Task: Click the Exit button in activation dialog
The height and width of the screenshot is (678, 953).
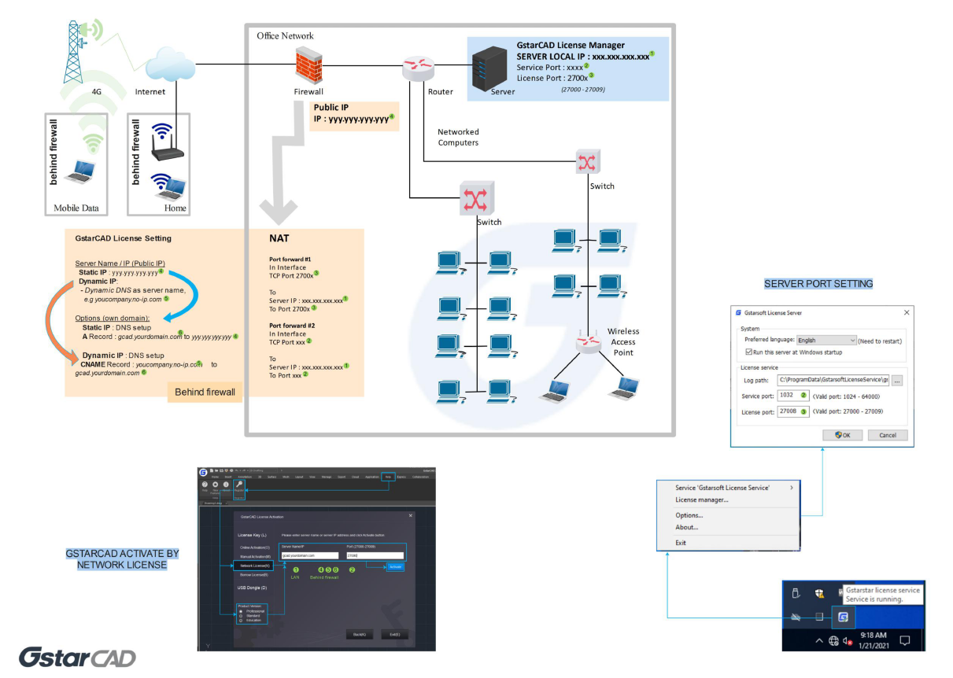Action: coord(395,634)
